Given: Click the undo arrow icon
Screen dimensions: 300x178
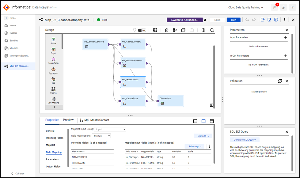Looking at the screenshot, I should point(247,20).
